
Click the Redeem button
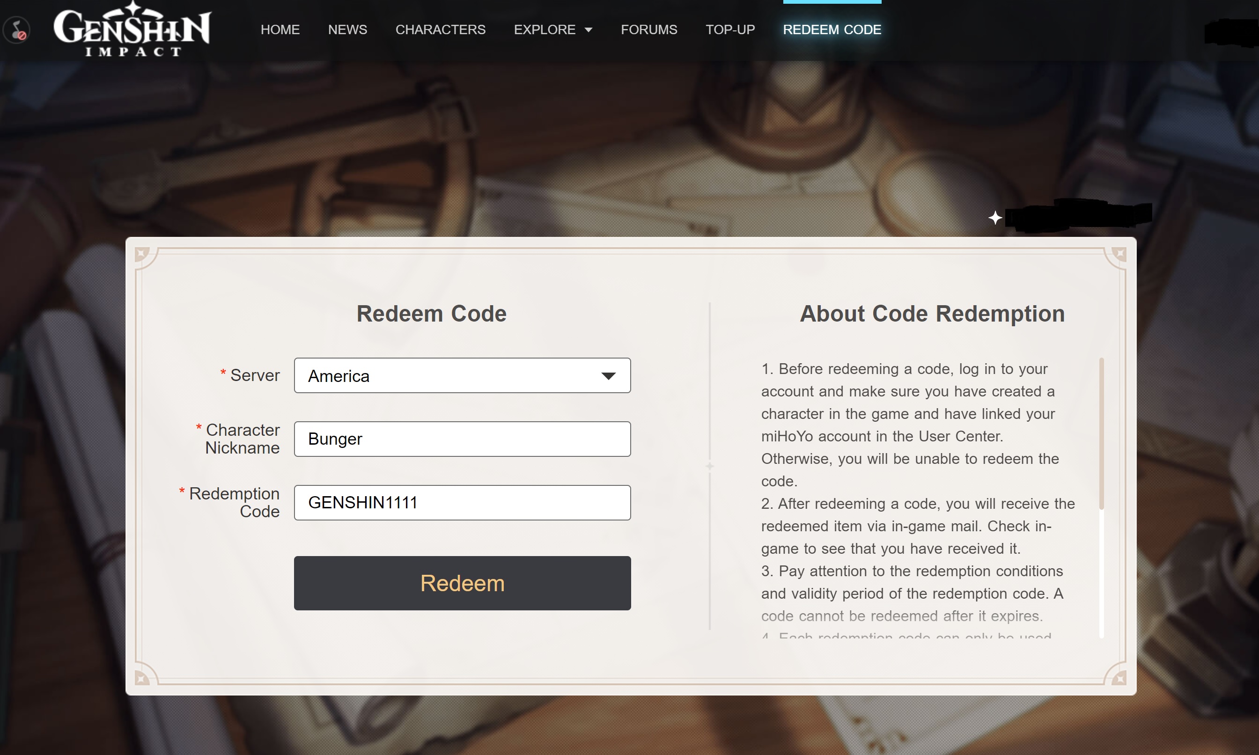coord(462,582)
